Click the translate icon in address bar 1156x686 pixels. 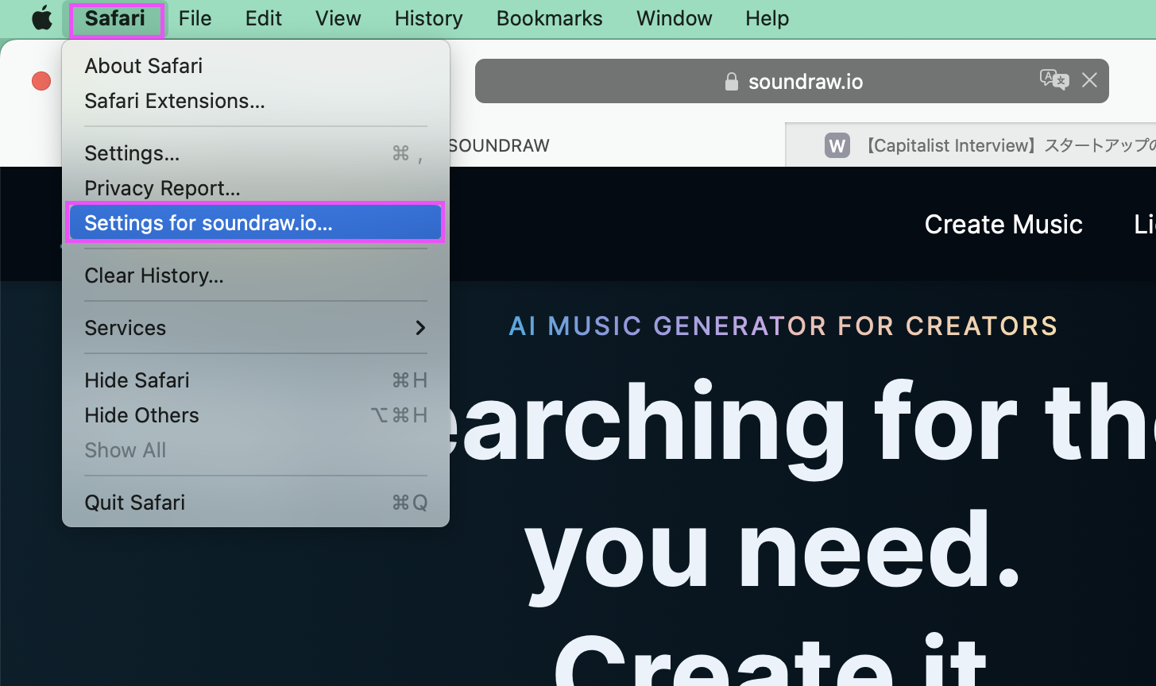pyautogui.click(x=1054, y=80)
